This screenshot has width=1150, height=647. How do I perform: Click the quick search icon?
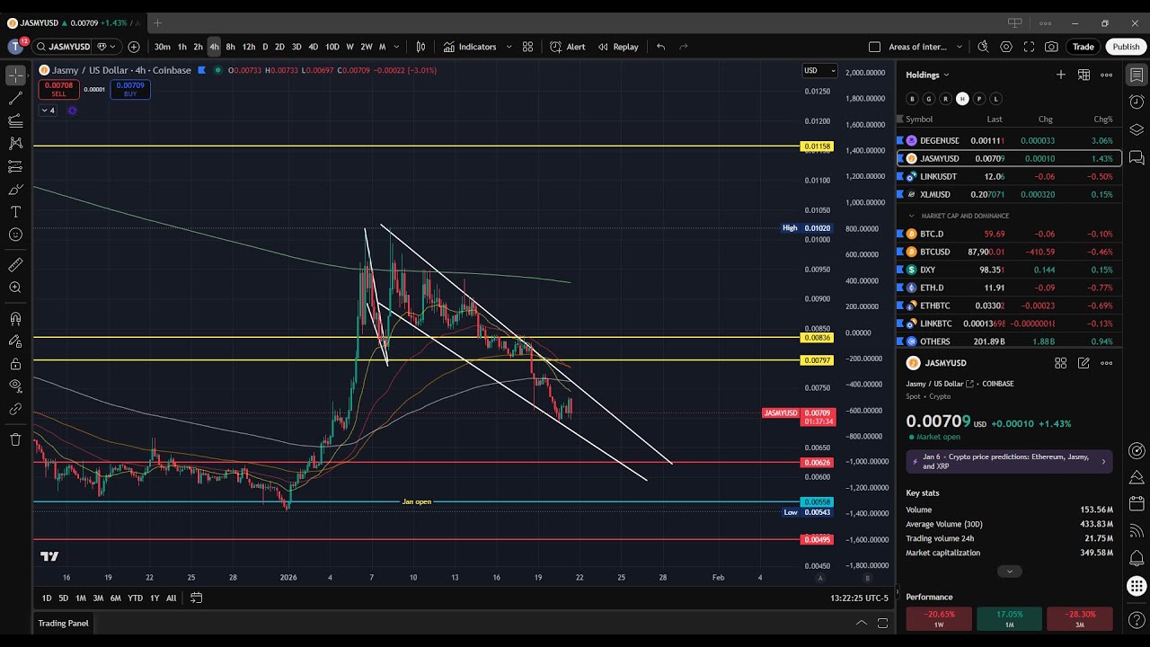pos(983,47)
